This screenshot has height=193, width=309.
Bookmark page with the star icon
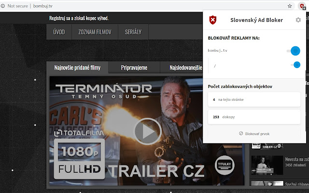click(290, 6)
